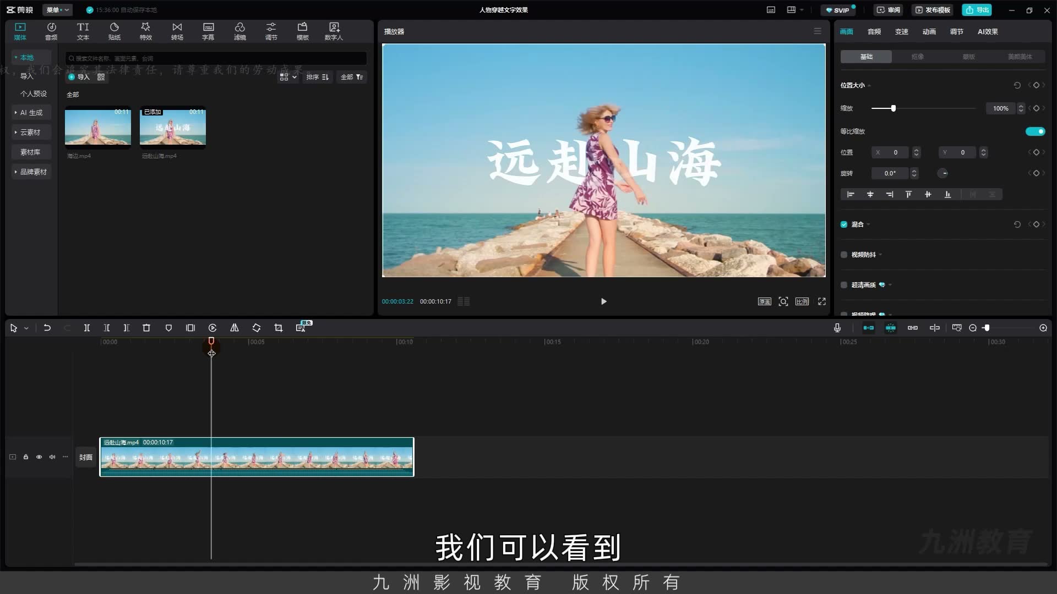Click the player focus/snapshot frame icon
Viewport: 1057px width, 594px height.
click(x=783, y=301)
